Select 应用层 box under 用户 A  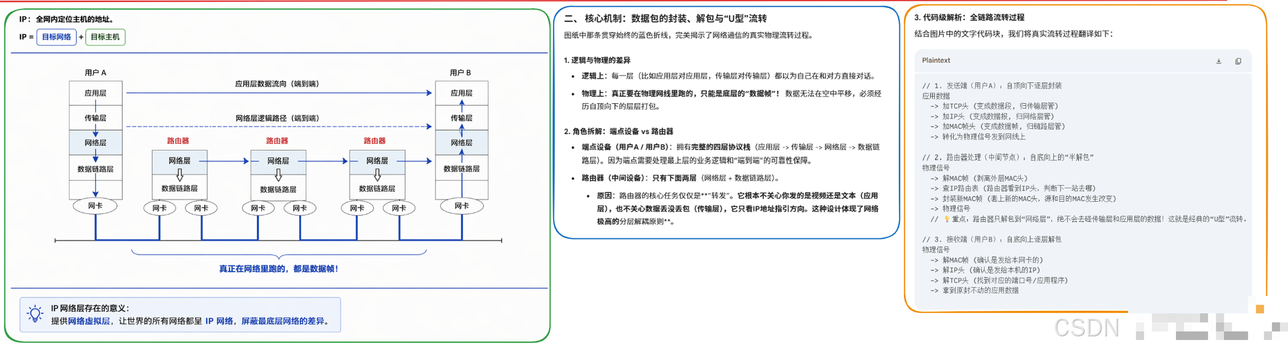95,93
